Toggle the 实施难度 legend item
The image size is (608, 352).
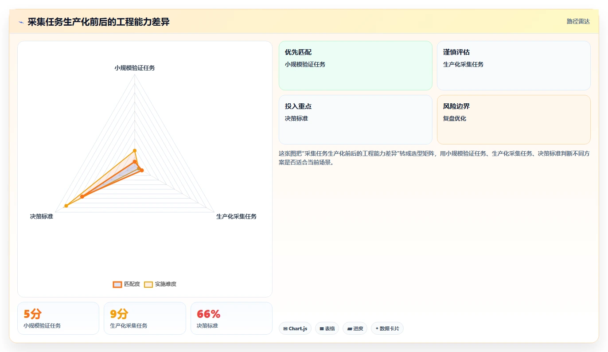(160, 284)
